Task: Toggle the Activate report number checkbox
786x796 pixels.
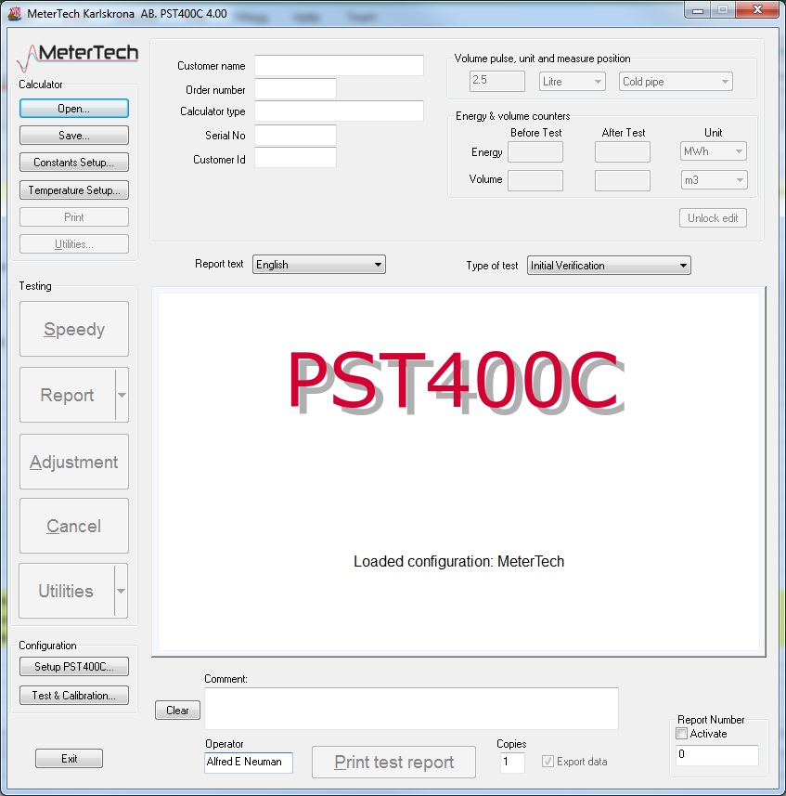Action: point(682,734)
